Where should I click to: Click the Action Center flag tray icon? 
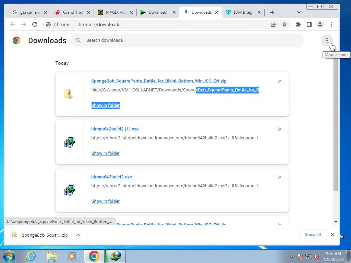point(300,256)
